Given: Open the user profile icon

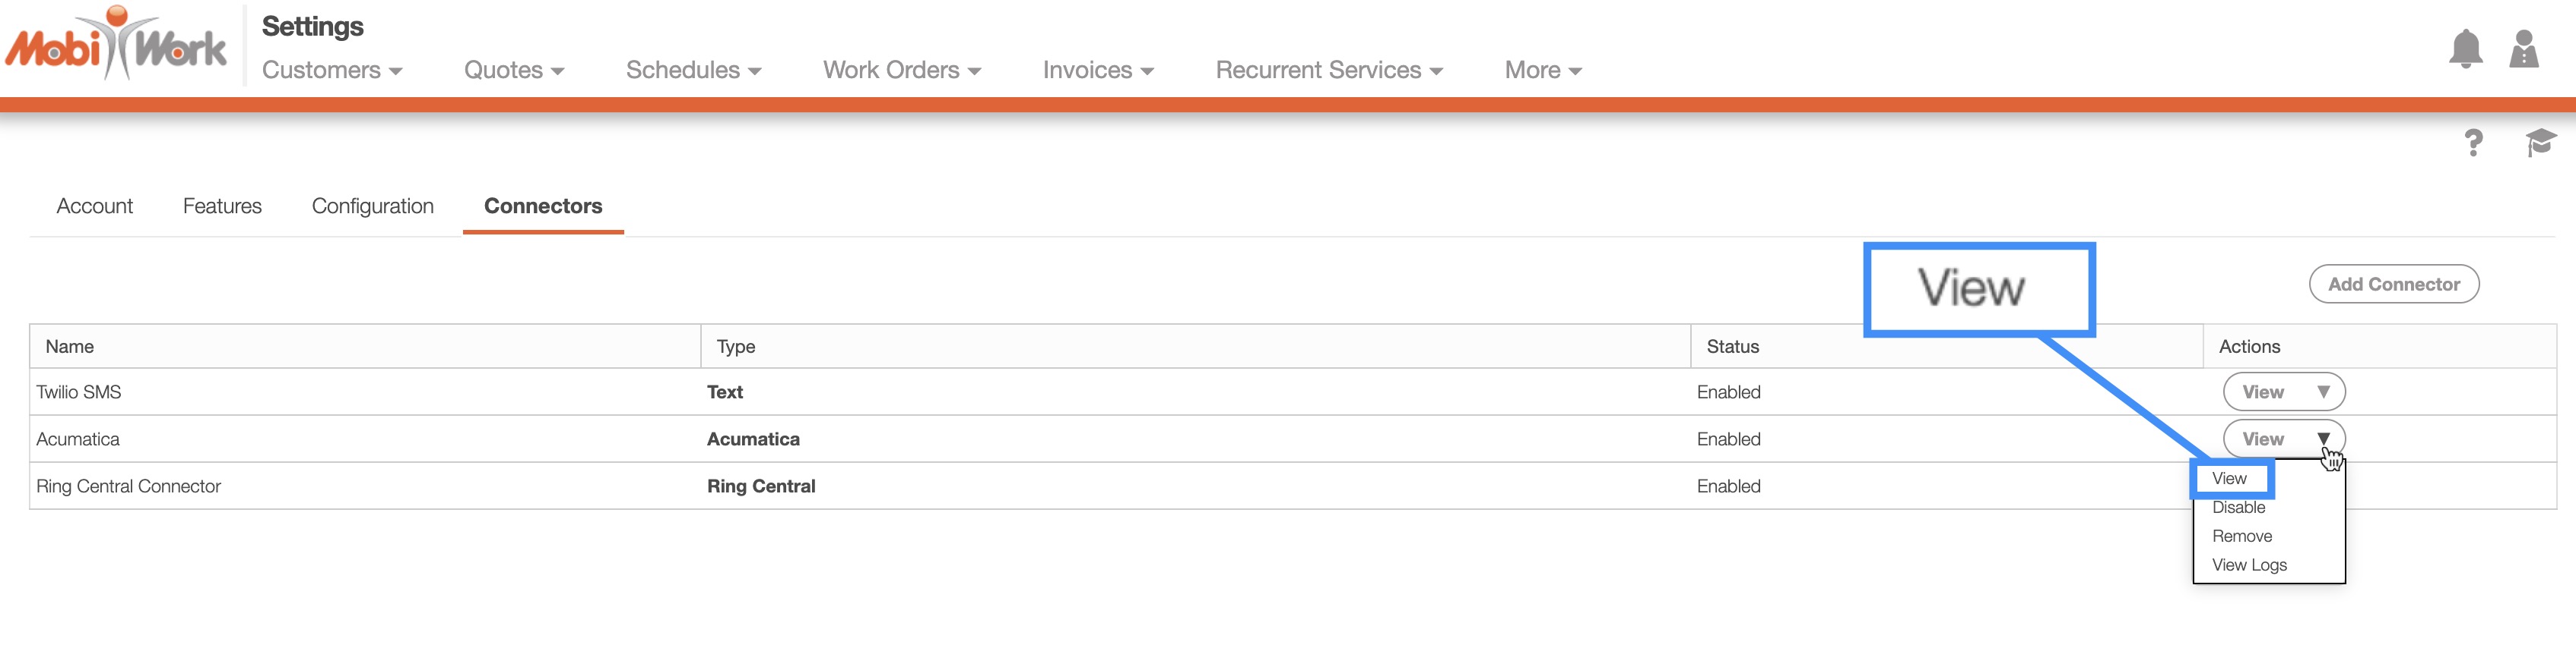Looking at the screenshot, I should pos(2523,48).
